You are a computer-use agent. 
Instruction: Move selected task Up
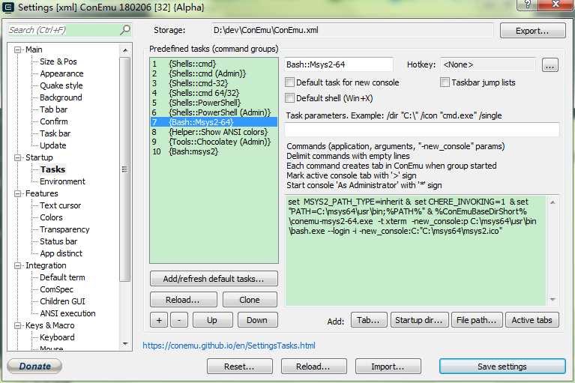pyautogui.click(x=212, y=320)
